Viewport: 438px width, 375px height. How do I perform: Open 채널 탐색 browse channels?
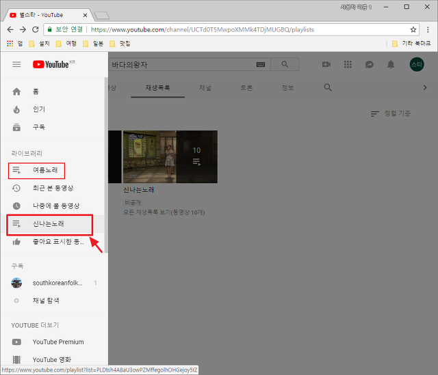pos(53,301)
